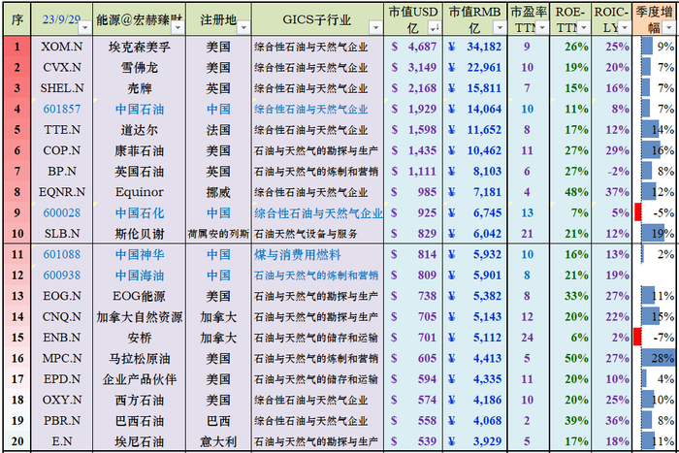Click the blue company name 中国石油
The width and height of the screenshot is (679, 453).
coord(139,109)
